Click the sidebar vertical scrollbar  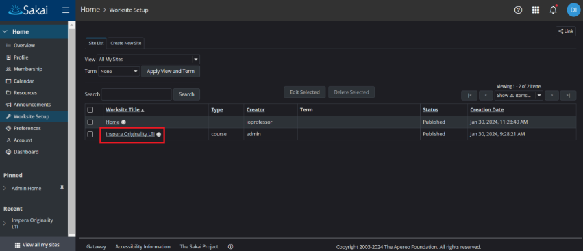point(71,130)
